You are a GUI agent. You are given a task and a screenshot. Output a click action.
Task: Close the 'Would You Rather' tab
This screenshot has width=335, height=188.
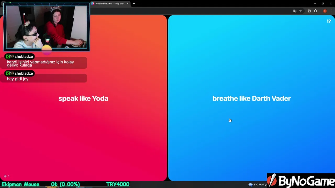(x=128, y=4)
